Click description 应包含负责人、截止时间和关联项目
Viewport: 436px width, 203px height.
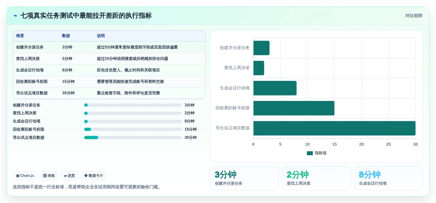pyautogui.click(x=128, y=70)
